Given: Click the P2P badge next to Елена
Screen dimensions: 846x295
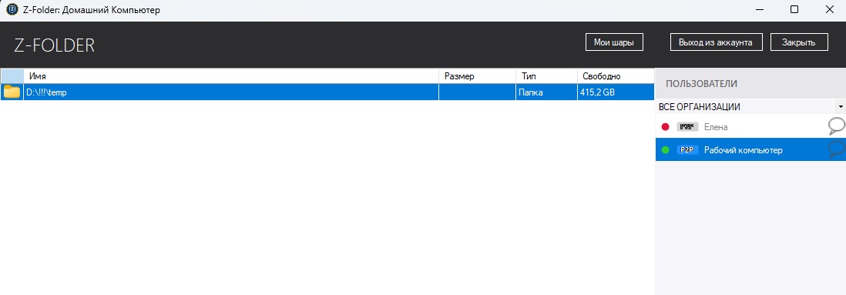Looking at the screenshot, I should pos(687,127).
